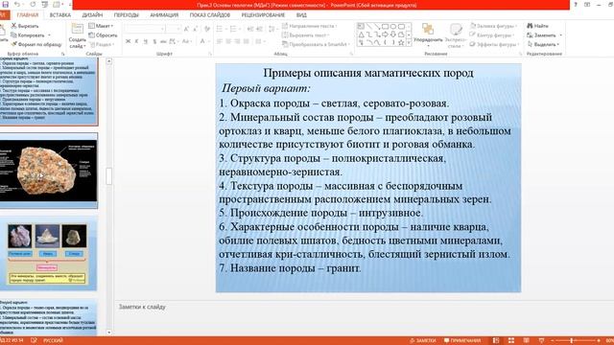The image size is (614, 345).
Task: Align text left
Action: [x=220, y=41]
